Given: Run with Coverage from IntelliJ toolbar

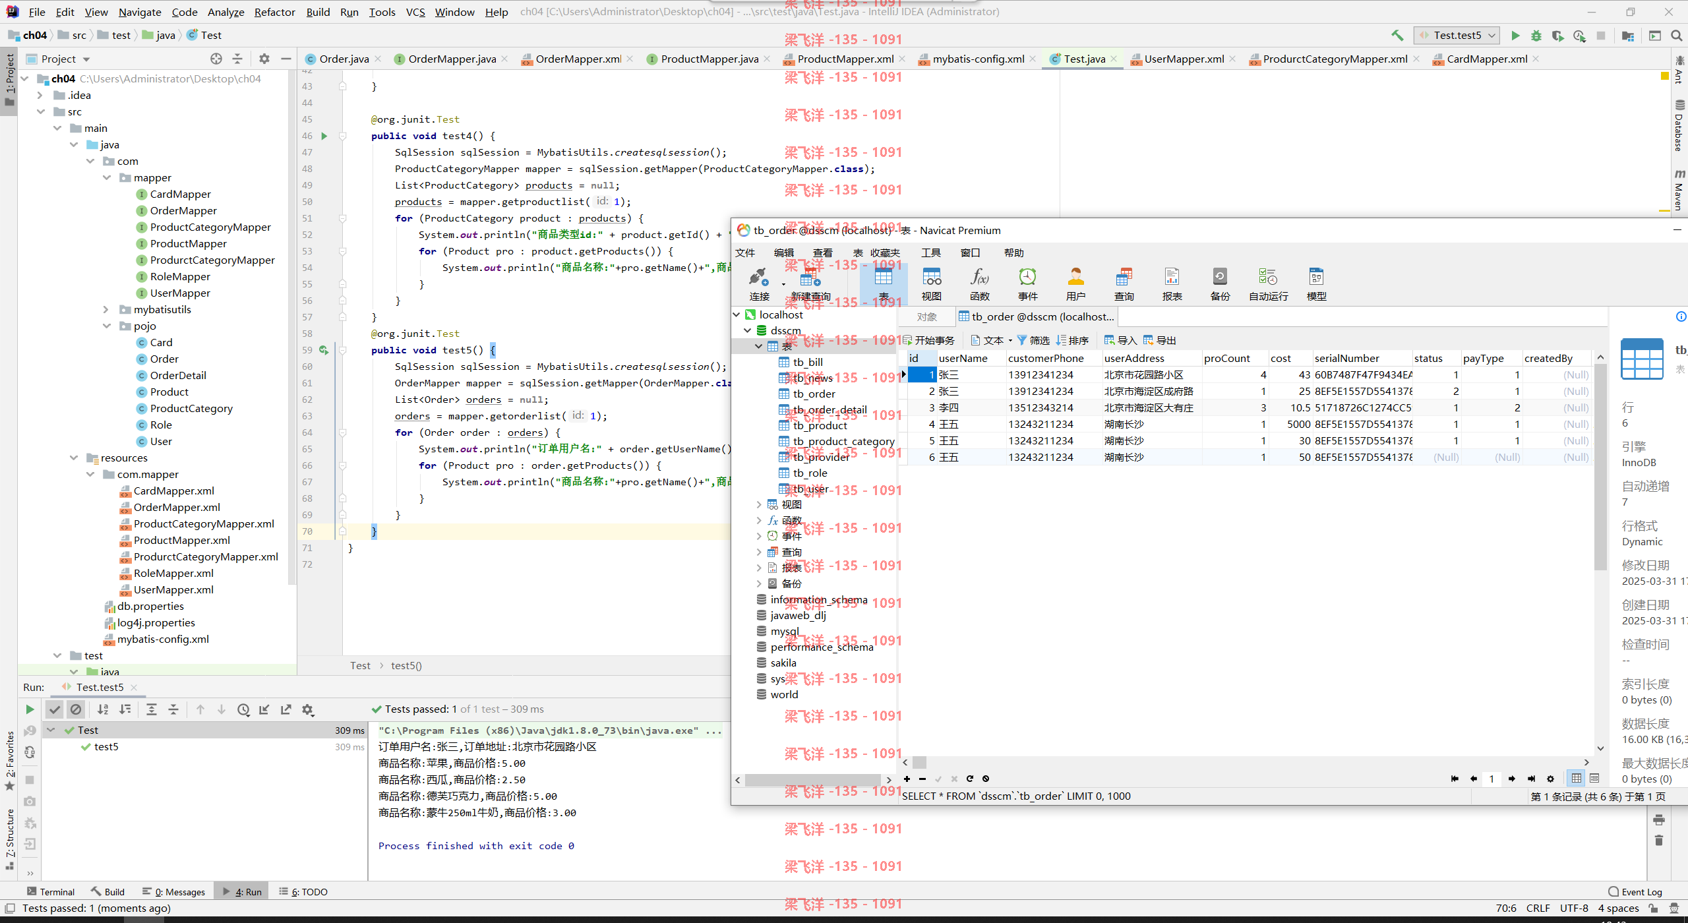Looking at the screenshot, I should pyautogui.click(x=1557, y=36).
